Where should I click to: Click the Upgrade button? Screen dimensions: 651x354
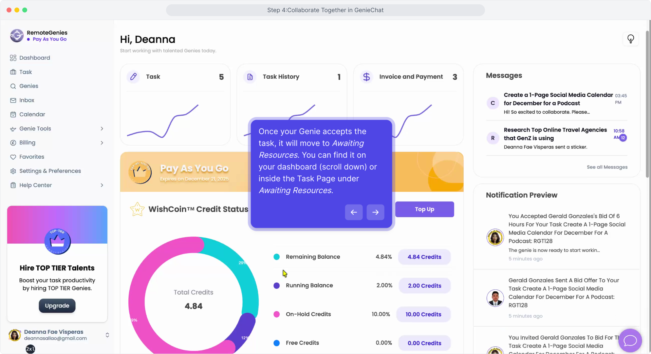[57, 305]
